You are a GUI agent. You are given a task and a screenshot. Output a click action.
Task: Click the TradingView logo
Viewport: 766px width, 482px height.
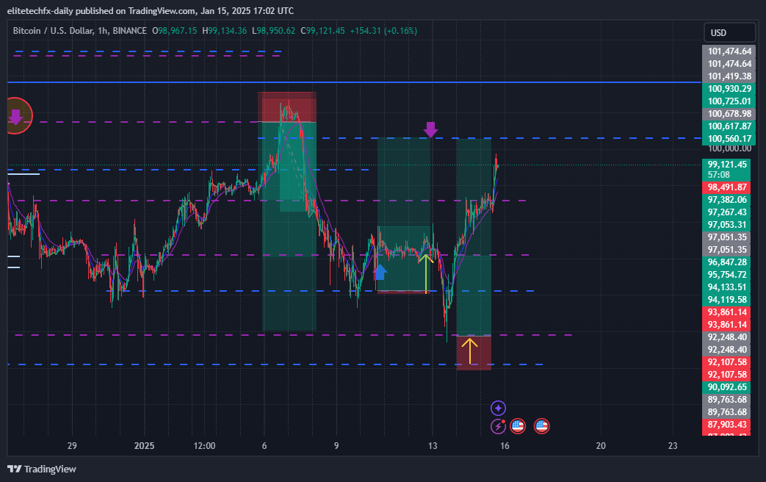[42, 470]
